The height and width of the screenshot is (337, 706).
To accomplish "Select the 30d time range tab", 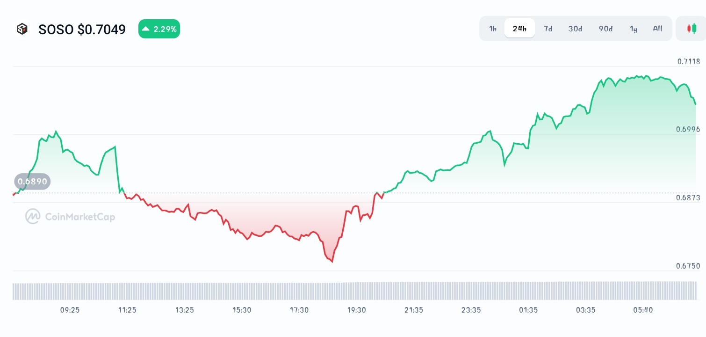I will 575,29.
